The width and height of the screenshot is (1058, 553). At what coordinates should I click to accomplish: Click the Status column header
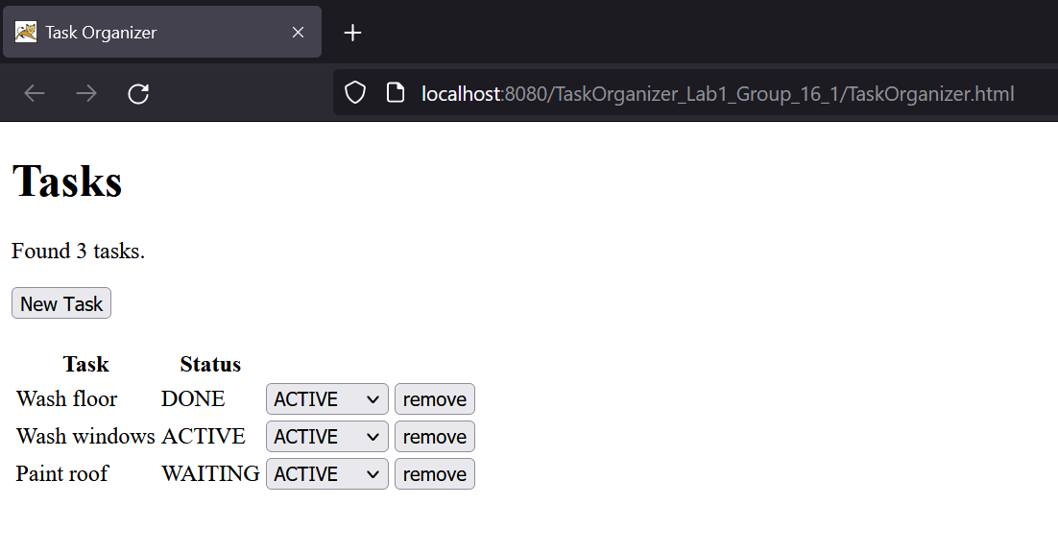(x=210, y=364)
